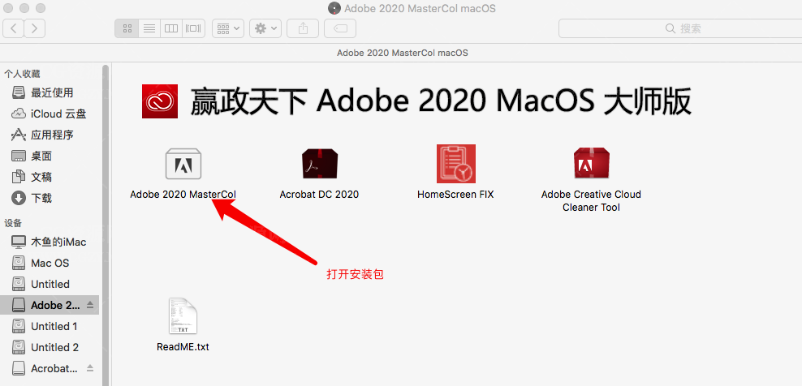The height and width of the screenshot is (386, 802).
Task: Open the Adobe 2020 MasterCol installer package
Action: pos(183,164)
